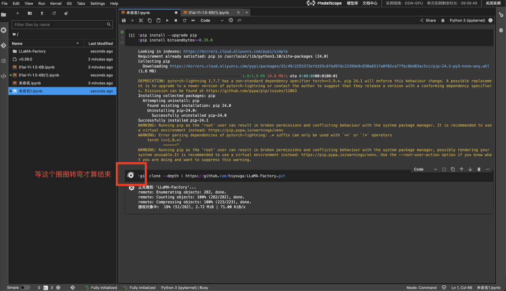Copy the selected cell from notebook toolbar
The width and height of the screenshot is (506, 291).
[x=150, y=20]
